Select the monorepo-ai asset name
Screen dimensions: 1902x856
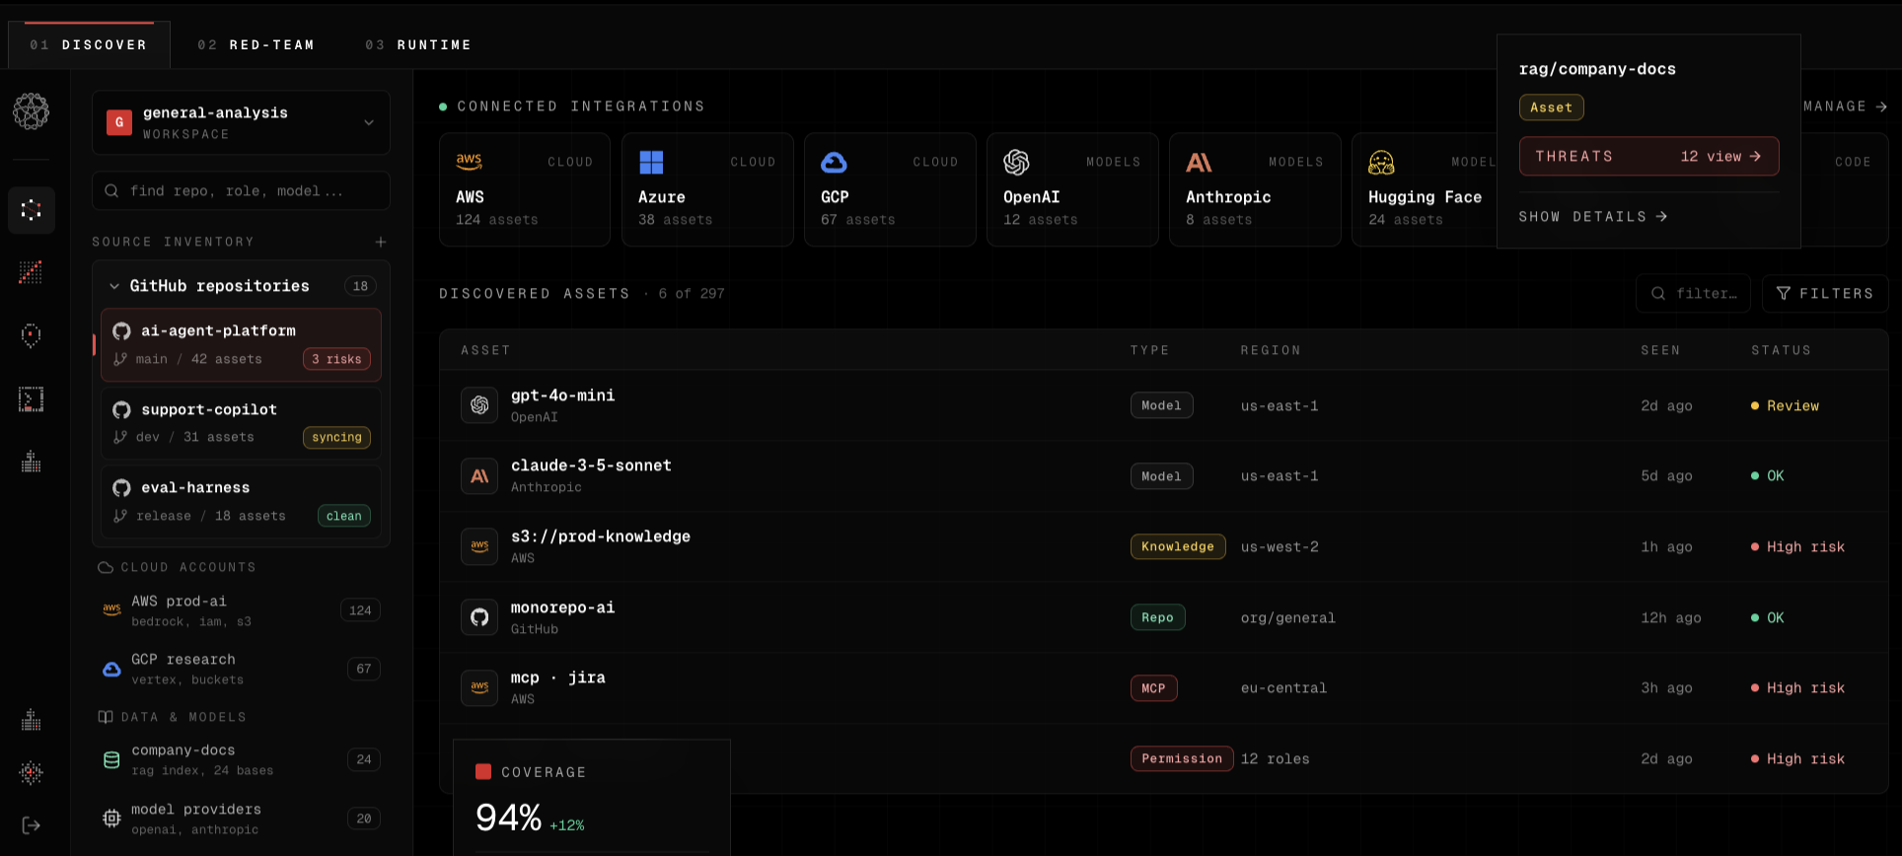(x=562, y=607)
